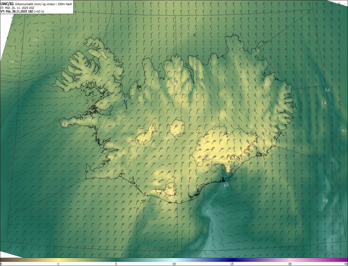Click the 'UWC/IG:' label in the header box

click(7, 4)
